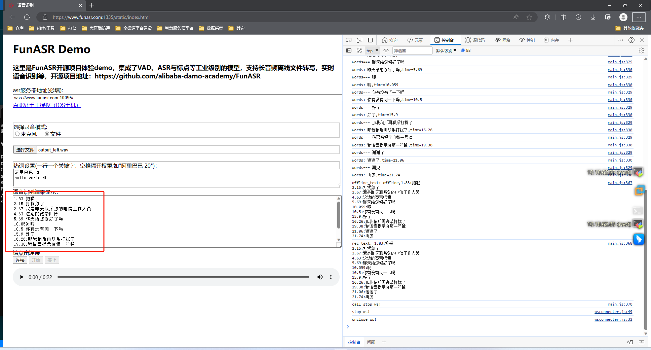Open the 数据采集 bookmarks folder
This screenshot has height=350, width=651.
pos(211,28)
